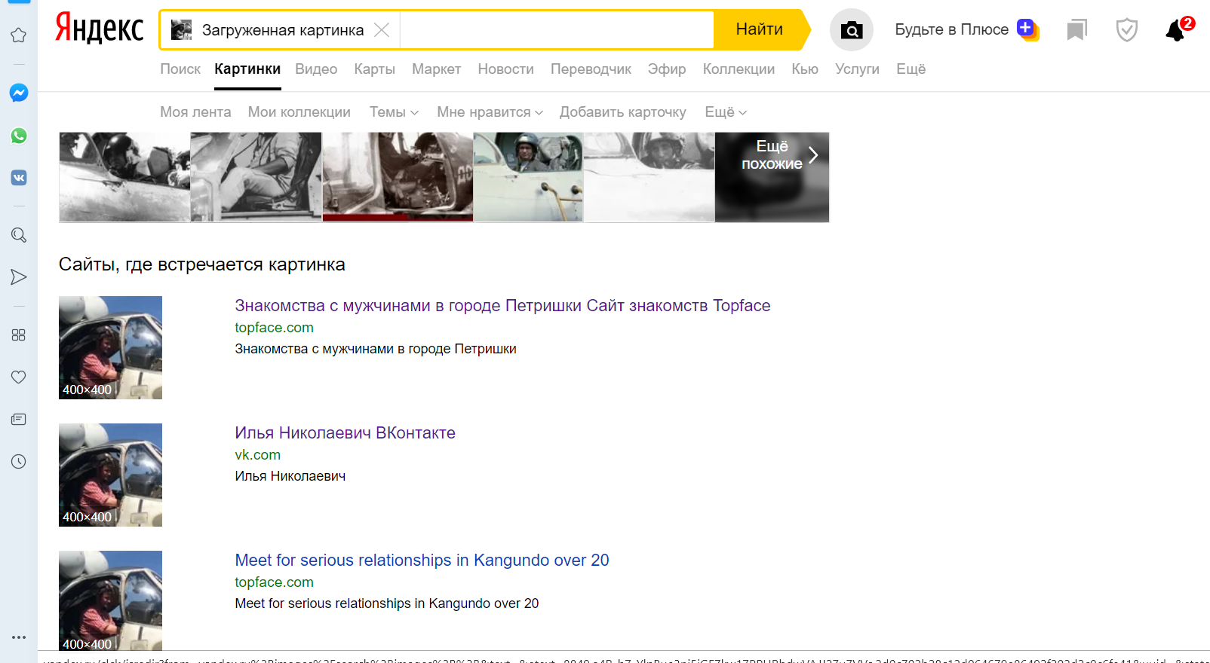Click Добавить карточку link

[623, 112]
